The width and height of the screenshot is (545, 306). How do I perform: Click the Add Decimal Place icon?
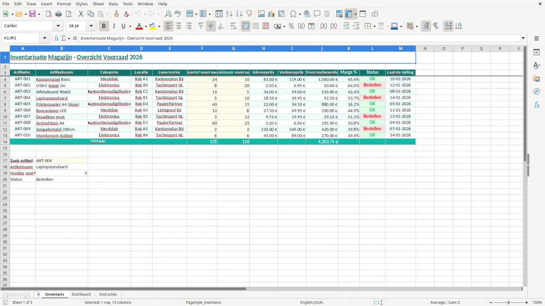click(324, 26)
